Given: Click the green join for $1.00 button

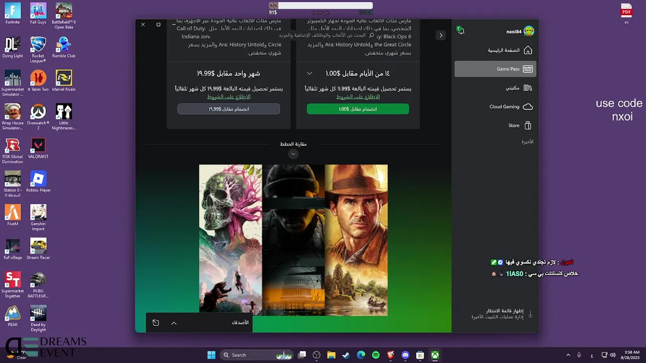Looking at the screenshot, I should pos(358,109).
